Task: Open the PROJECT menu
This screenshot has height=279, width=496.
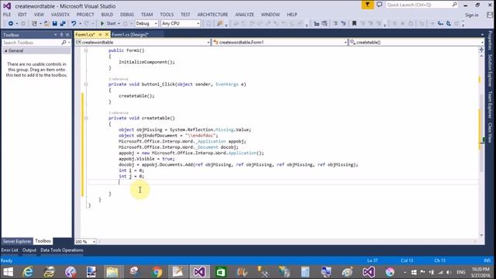Action: pos(85,15)
